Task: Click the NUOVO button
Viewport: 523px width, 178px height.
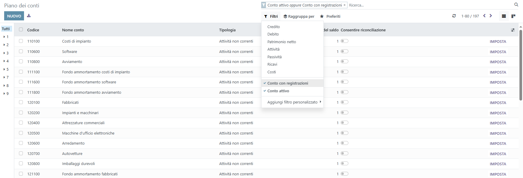Action: coord(14,16)
